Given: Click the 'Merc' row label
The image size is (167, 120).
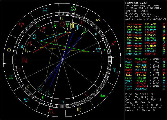Looking at the screenshot, I should click(x=129, y=65).
